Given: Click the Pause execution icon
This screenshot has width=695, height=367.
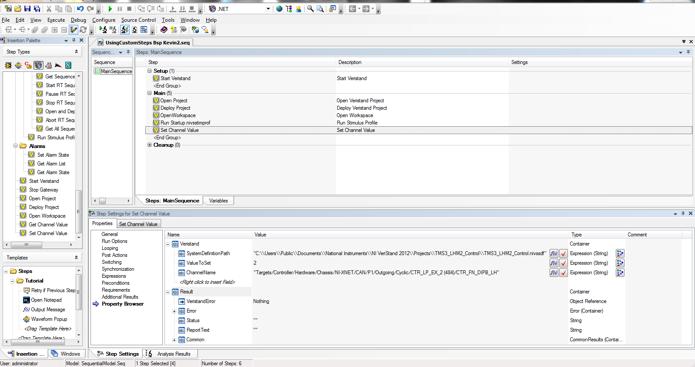Looking at the screenshot, I should 120,9.
